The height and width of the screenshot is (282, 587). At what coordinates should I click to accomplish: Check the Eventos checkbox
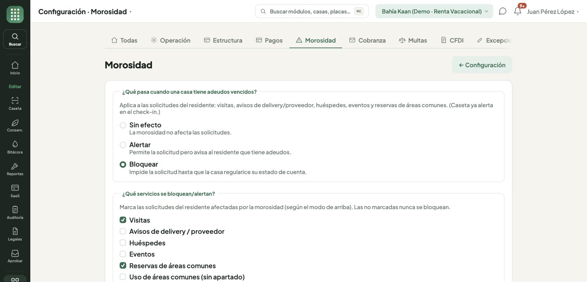click(x=123, y=254)
